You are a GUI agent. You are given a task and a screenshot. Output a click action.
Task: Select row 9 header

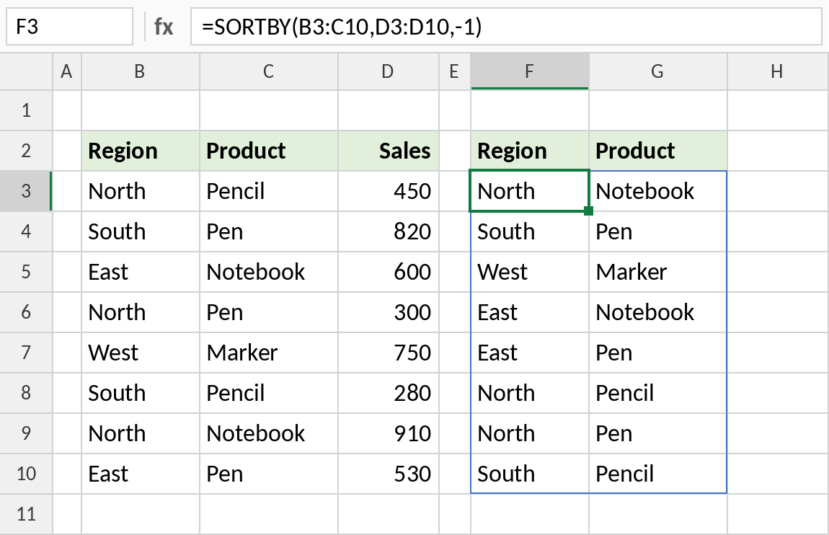(x=26, y=433)
